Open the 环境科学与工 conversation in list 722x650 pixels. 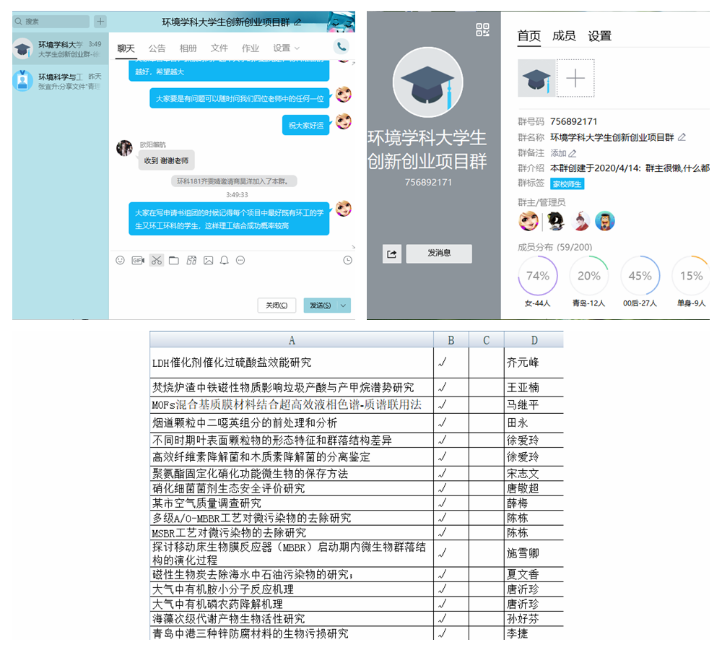pos(60,81)
